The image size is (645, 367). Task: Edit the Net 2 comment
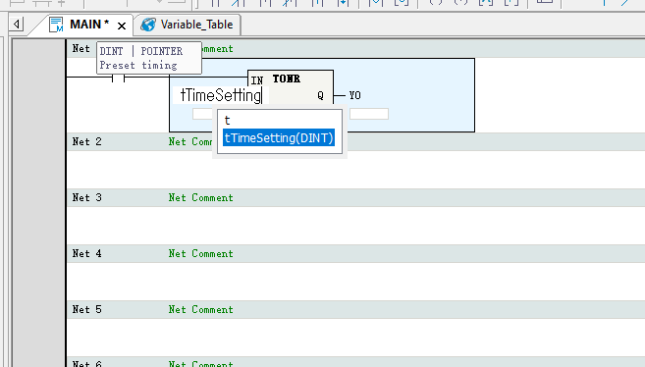(x=190, y=141)
